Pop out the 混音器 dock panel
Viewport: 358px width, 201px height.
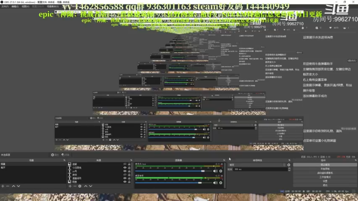pos(224,160)
